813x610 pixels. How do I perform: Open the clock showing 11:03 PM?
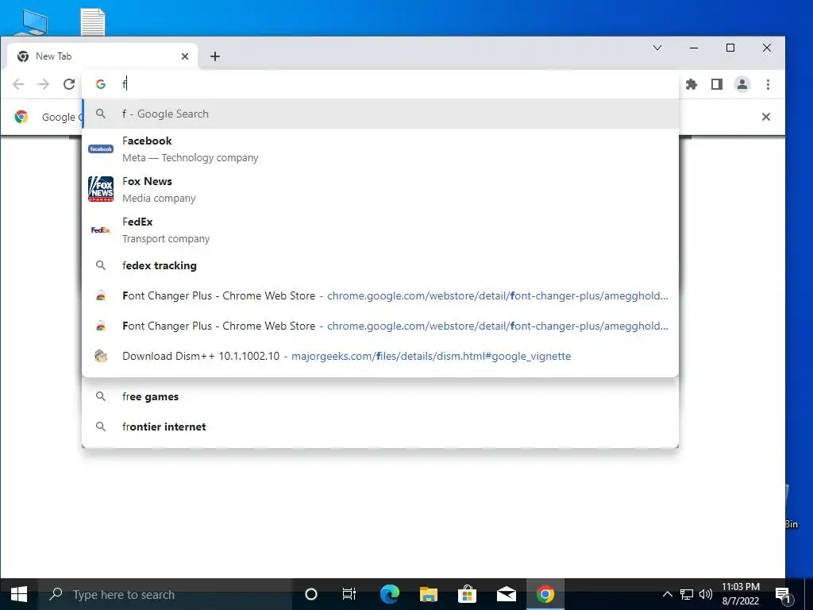[741, 594]
